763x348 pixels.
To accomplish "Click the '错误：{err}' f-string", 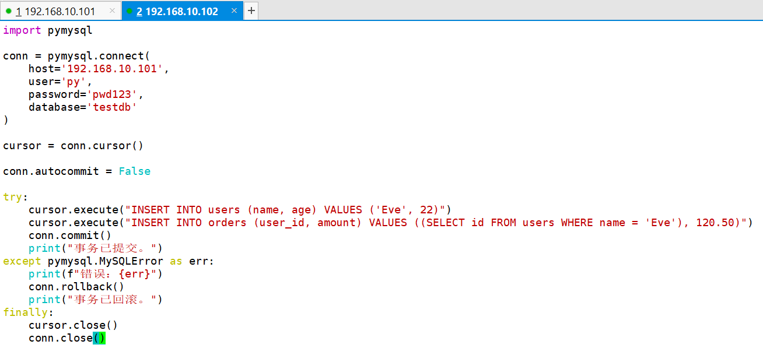I will (x=111, y=274).
